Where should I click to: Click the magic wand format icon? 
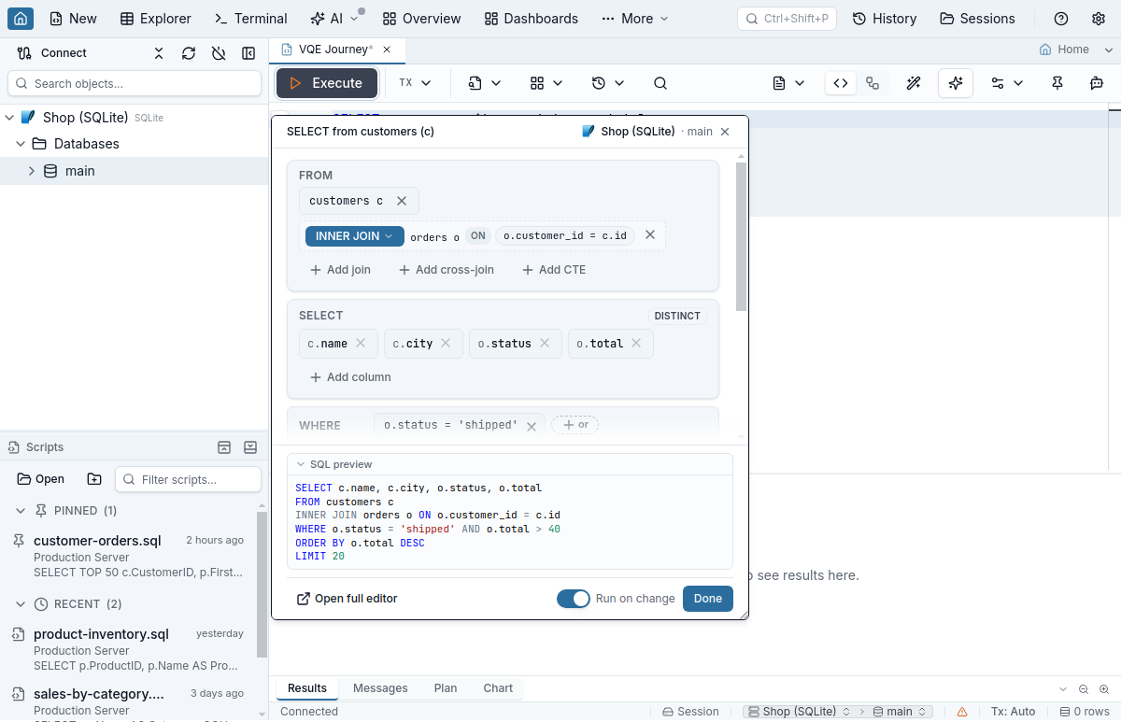coord(914,83)
